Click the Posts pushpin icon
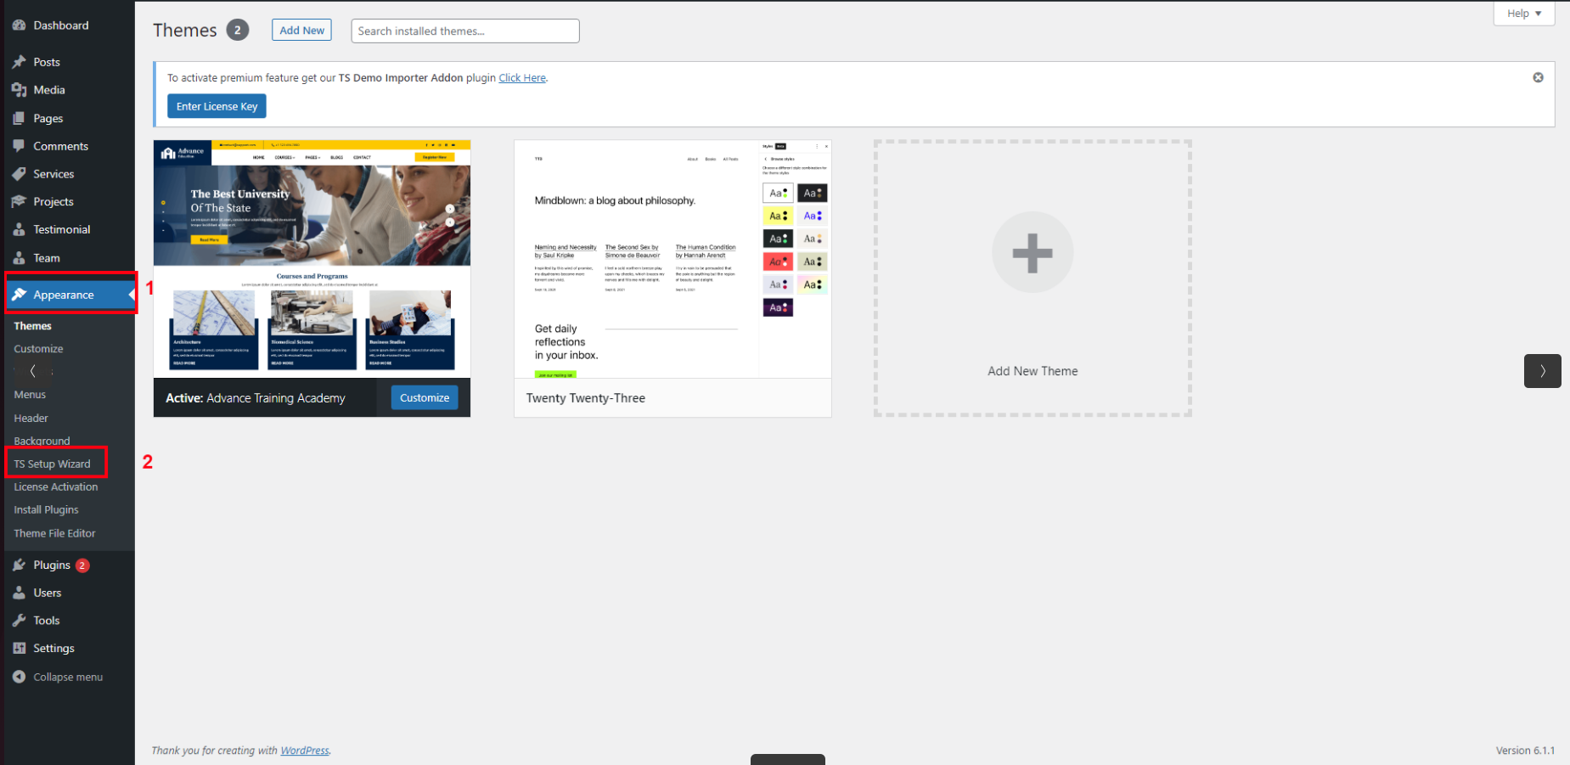The height and width of the screenshot is (765, 1570). 19,62
